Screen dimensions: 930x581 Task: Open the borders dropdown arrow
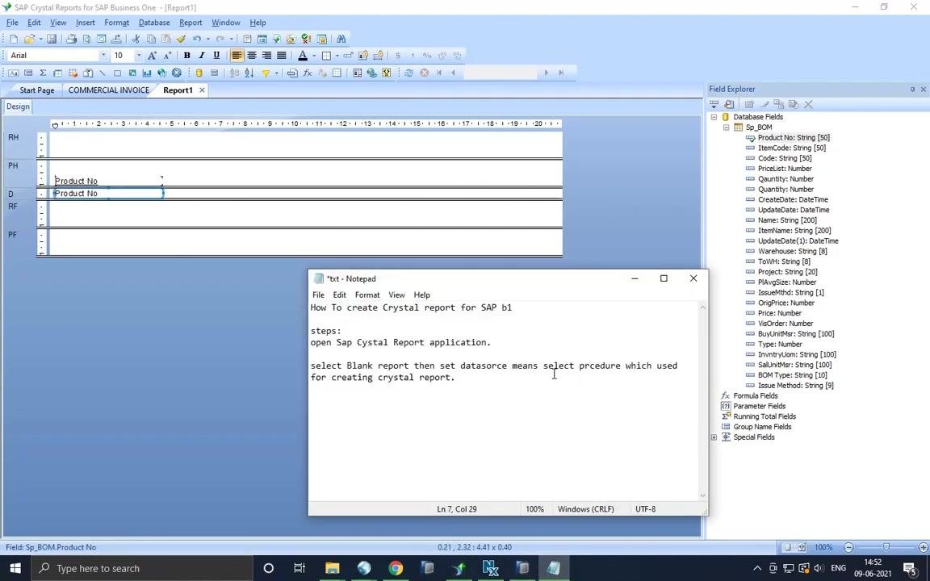[x=337, y=56]
